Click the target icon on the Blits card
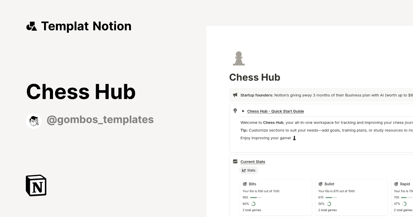Viewport: 413px width, 217px height. [245, 184]
